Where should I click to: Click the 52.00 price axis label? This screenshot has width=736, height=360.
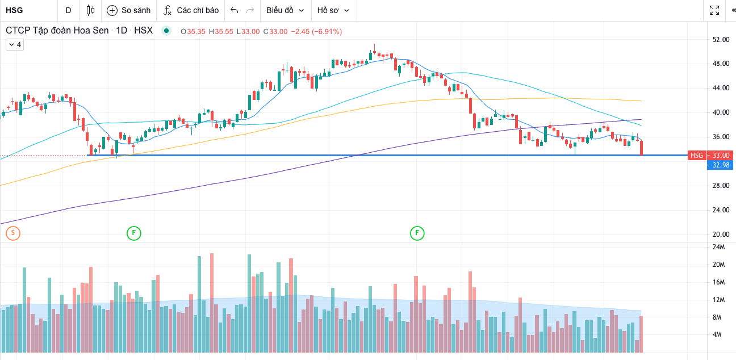[x=721, y=39]
